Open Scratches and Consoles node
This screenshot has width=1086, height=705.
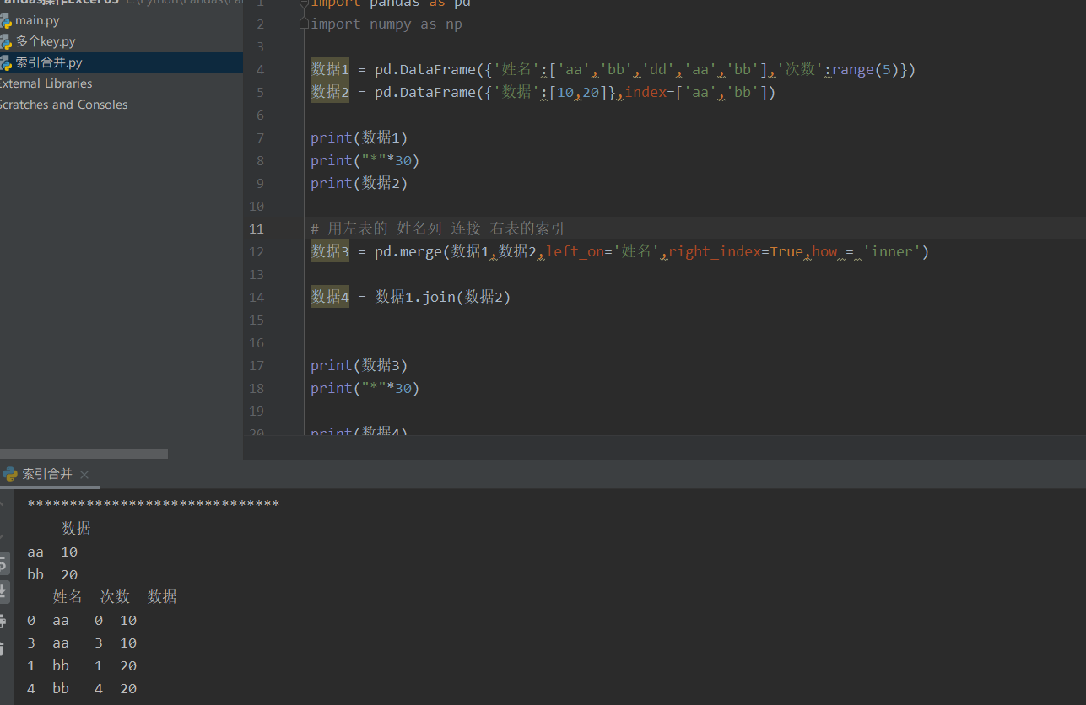(63, 105)
